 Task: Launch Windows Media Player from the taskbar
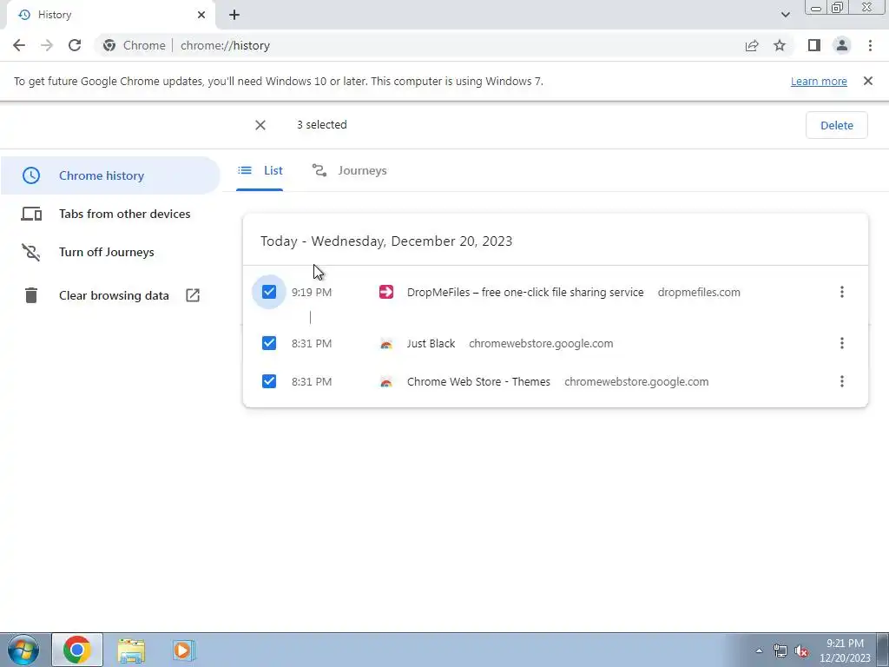(183, 650)
